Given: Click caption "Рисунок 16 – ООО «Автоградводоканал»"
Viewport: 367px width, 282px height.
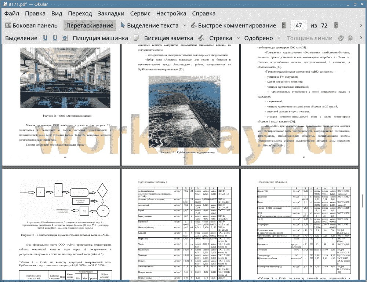Looking at the screenshot, I should click(x=68, y=116).
